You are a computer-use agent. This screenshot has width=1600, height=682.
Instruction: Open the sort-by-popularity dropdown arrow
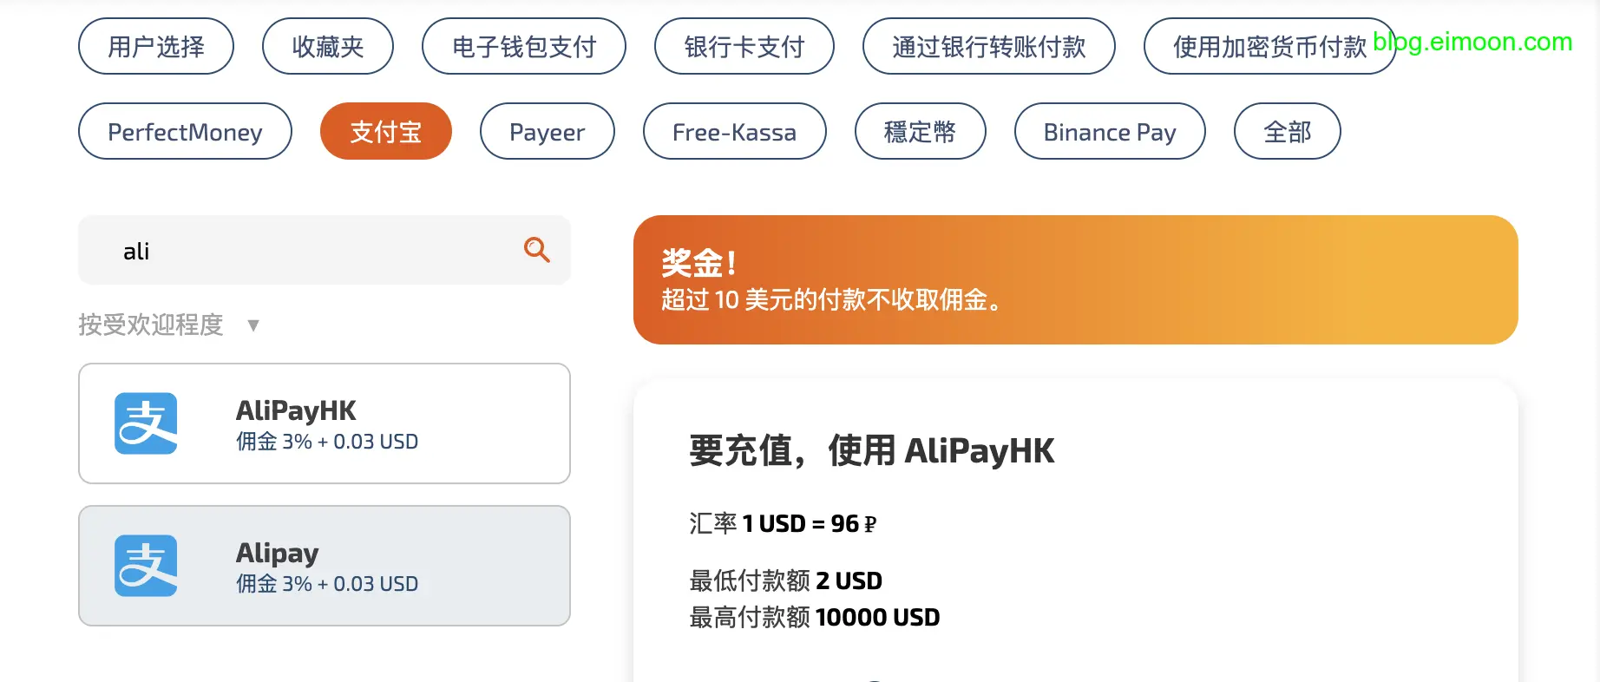[253, 325]
